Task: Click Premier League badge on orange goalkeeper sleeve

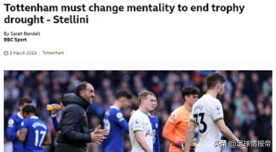Action: (175, 116)
